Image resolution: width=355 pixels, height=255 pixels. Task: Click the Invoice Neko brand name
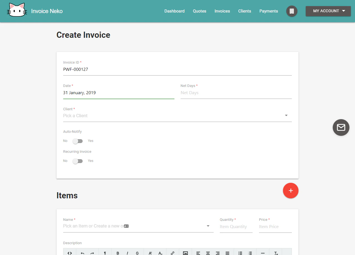[47, 11]
